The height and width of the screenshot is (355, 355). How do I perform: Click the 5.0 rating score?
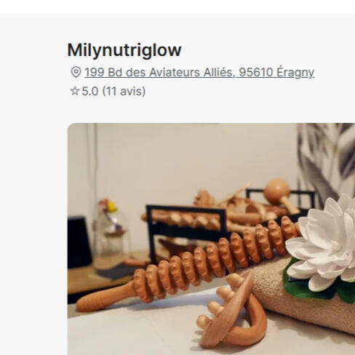pyautogui.click(x=90, y=91)
